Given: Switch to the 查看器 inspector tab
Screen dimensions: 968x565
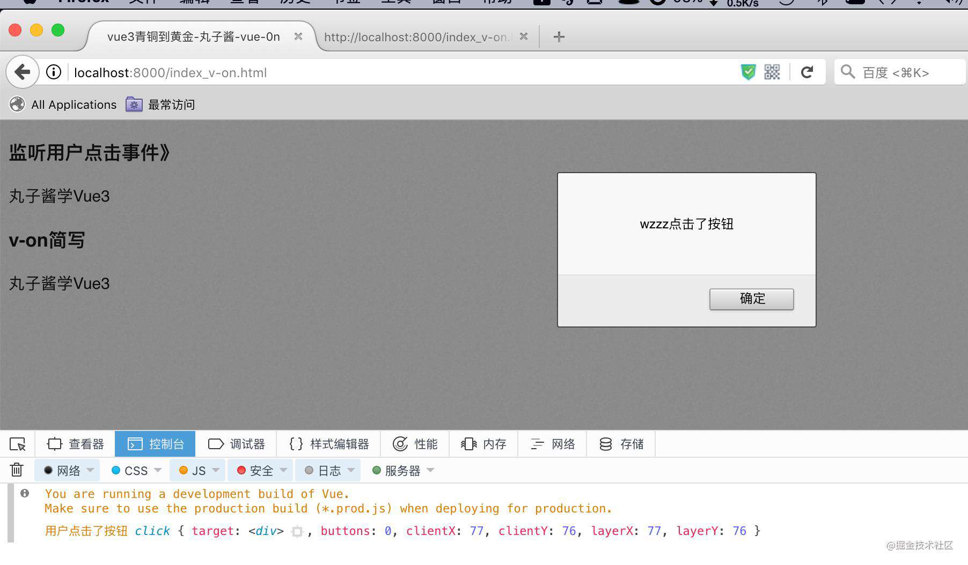Looking at the screenshot, I should 76,444.
